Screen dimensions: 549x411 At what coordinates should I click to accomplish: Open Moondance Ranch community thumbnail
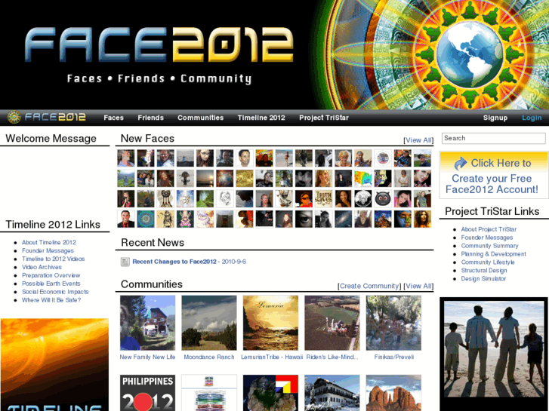(x=209, y=323)
